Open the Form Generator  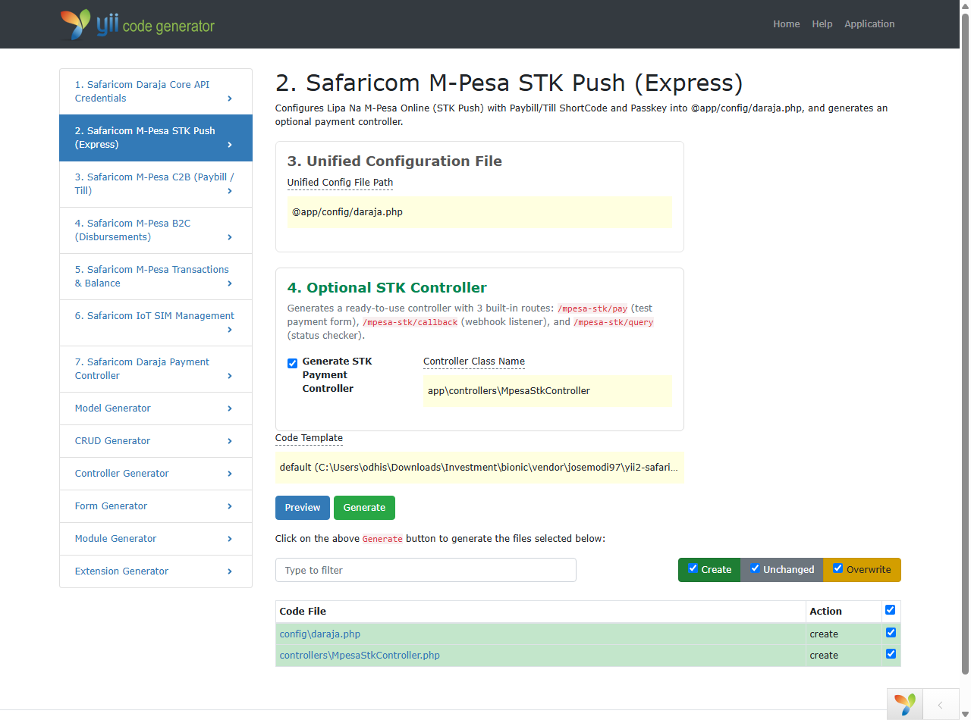coord(156,506)
